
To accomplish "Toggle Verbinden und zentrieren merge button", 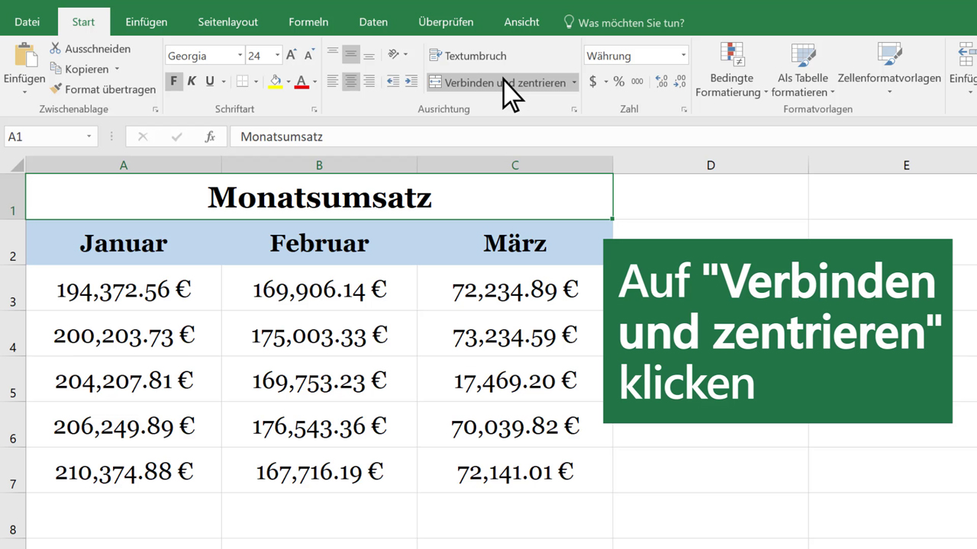I will point(497,82).
